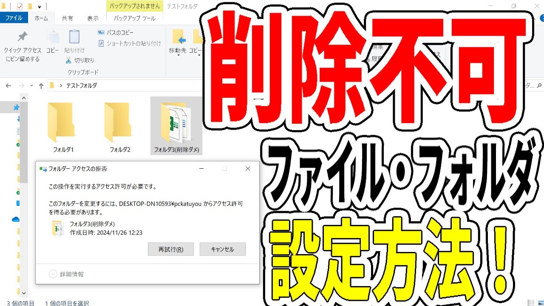
Task: Click the yellow バックアップされません contextual tab header
Action: click(135, 6)
